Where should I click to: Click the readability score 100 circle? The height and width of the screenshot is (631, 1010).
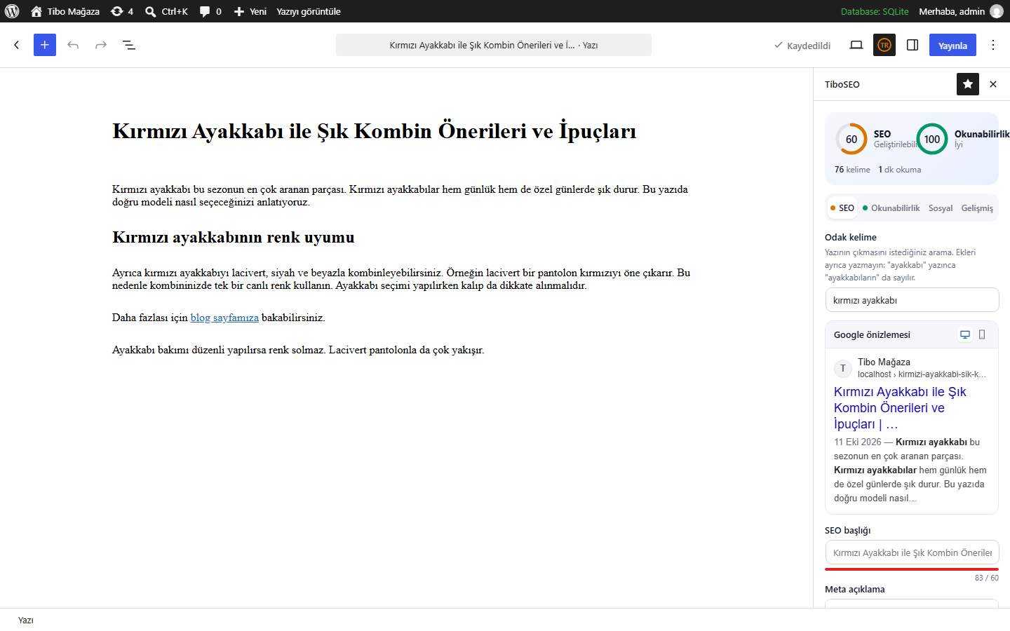point(932,139)
